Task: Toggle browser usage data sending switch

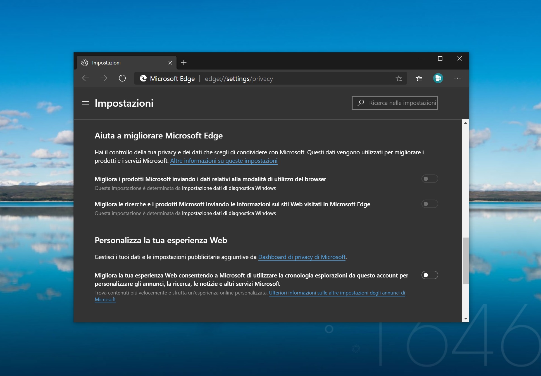Action: coord(430,179)
